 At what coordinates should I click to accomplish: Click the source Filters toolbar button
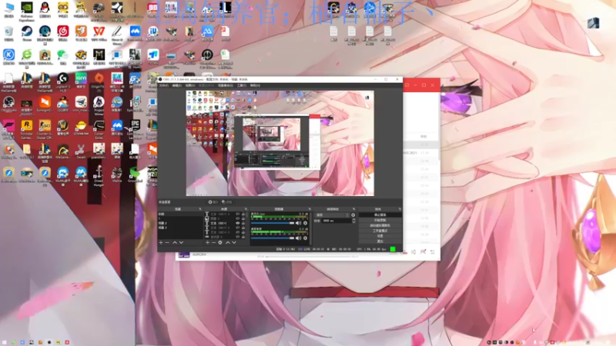click(x=226, y=202)
